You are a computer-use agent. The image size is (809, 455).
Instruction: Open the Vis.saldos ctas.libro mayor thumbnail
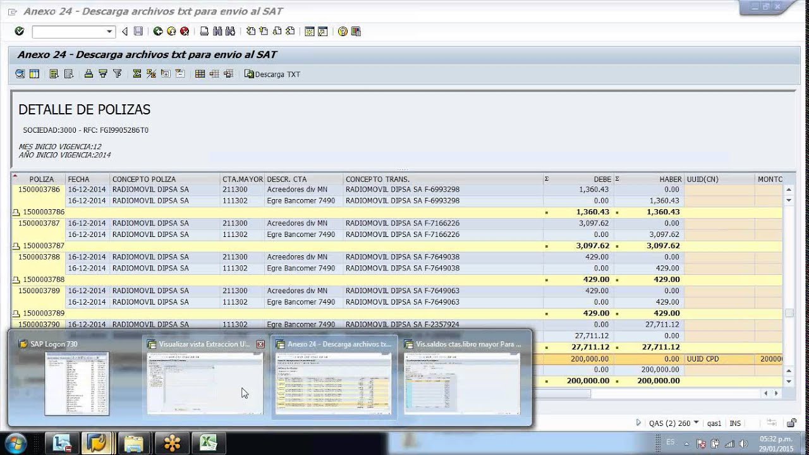pyautogui.click(x=462, y=383)
